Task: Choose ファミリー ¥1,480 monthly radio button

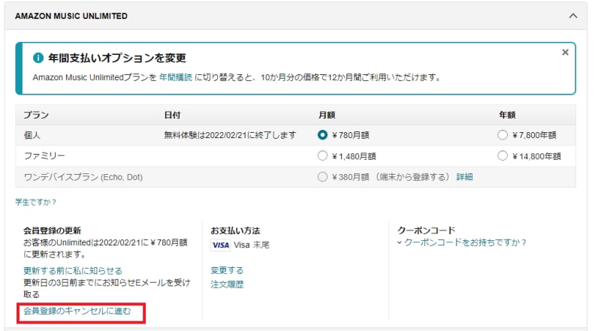Action: 323,156
